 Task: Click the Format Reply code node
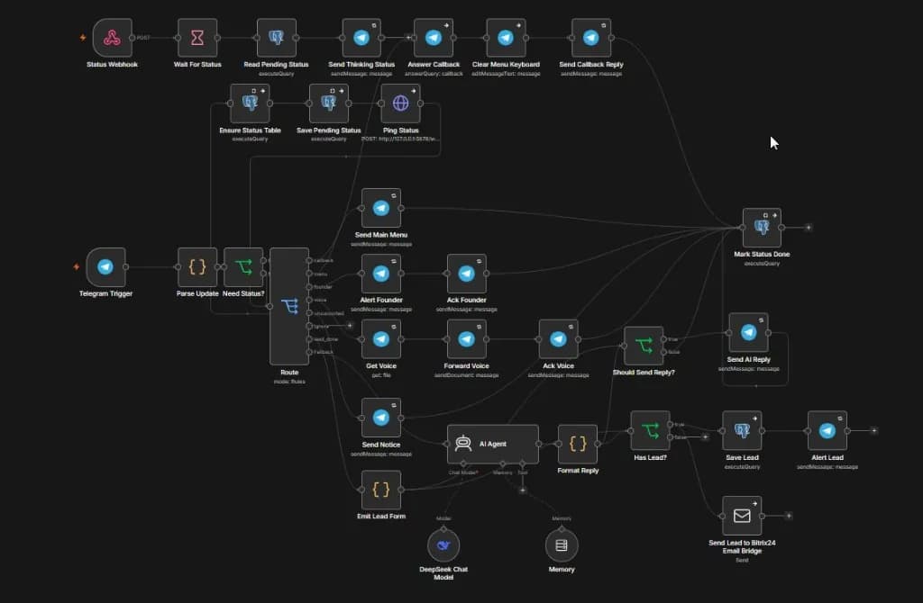point(578,444)
